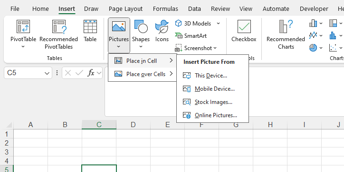This screenshot has height=172, width=344.
Task: Open the Icons library
Action: tap(162, 31)
